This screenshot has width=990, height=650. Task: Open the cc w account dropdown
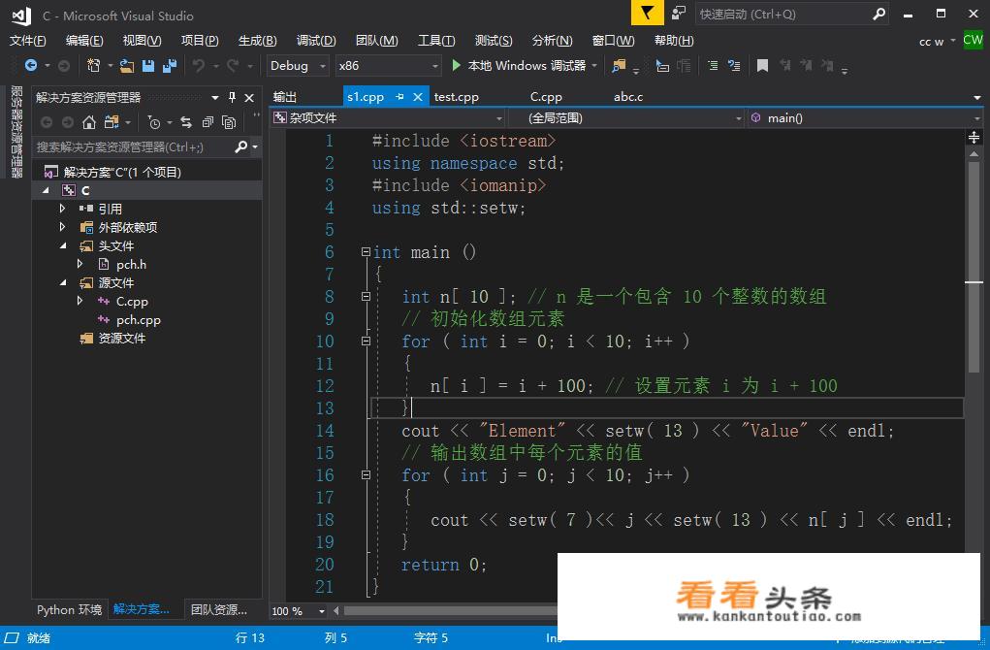coord(937,41)
